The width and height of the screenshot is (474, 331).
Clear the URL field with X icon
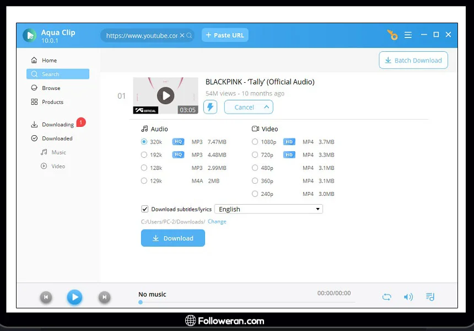coord(182,35)
